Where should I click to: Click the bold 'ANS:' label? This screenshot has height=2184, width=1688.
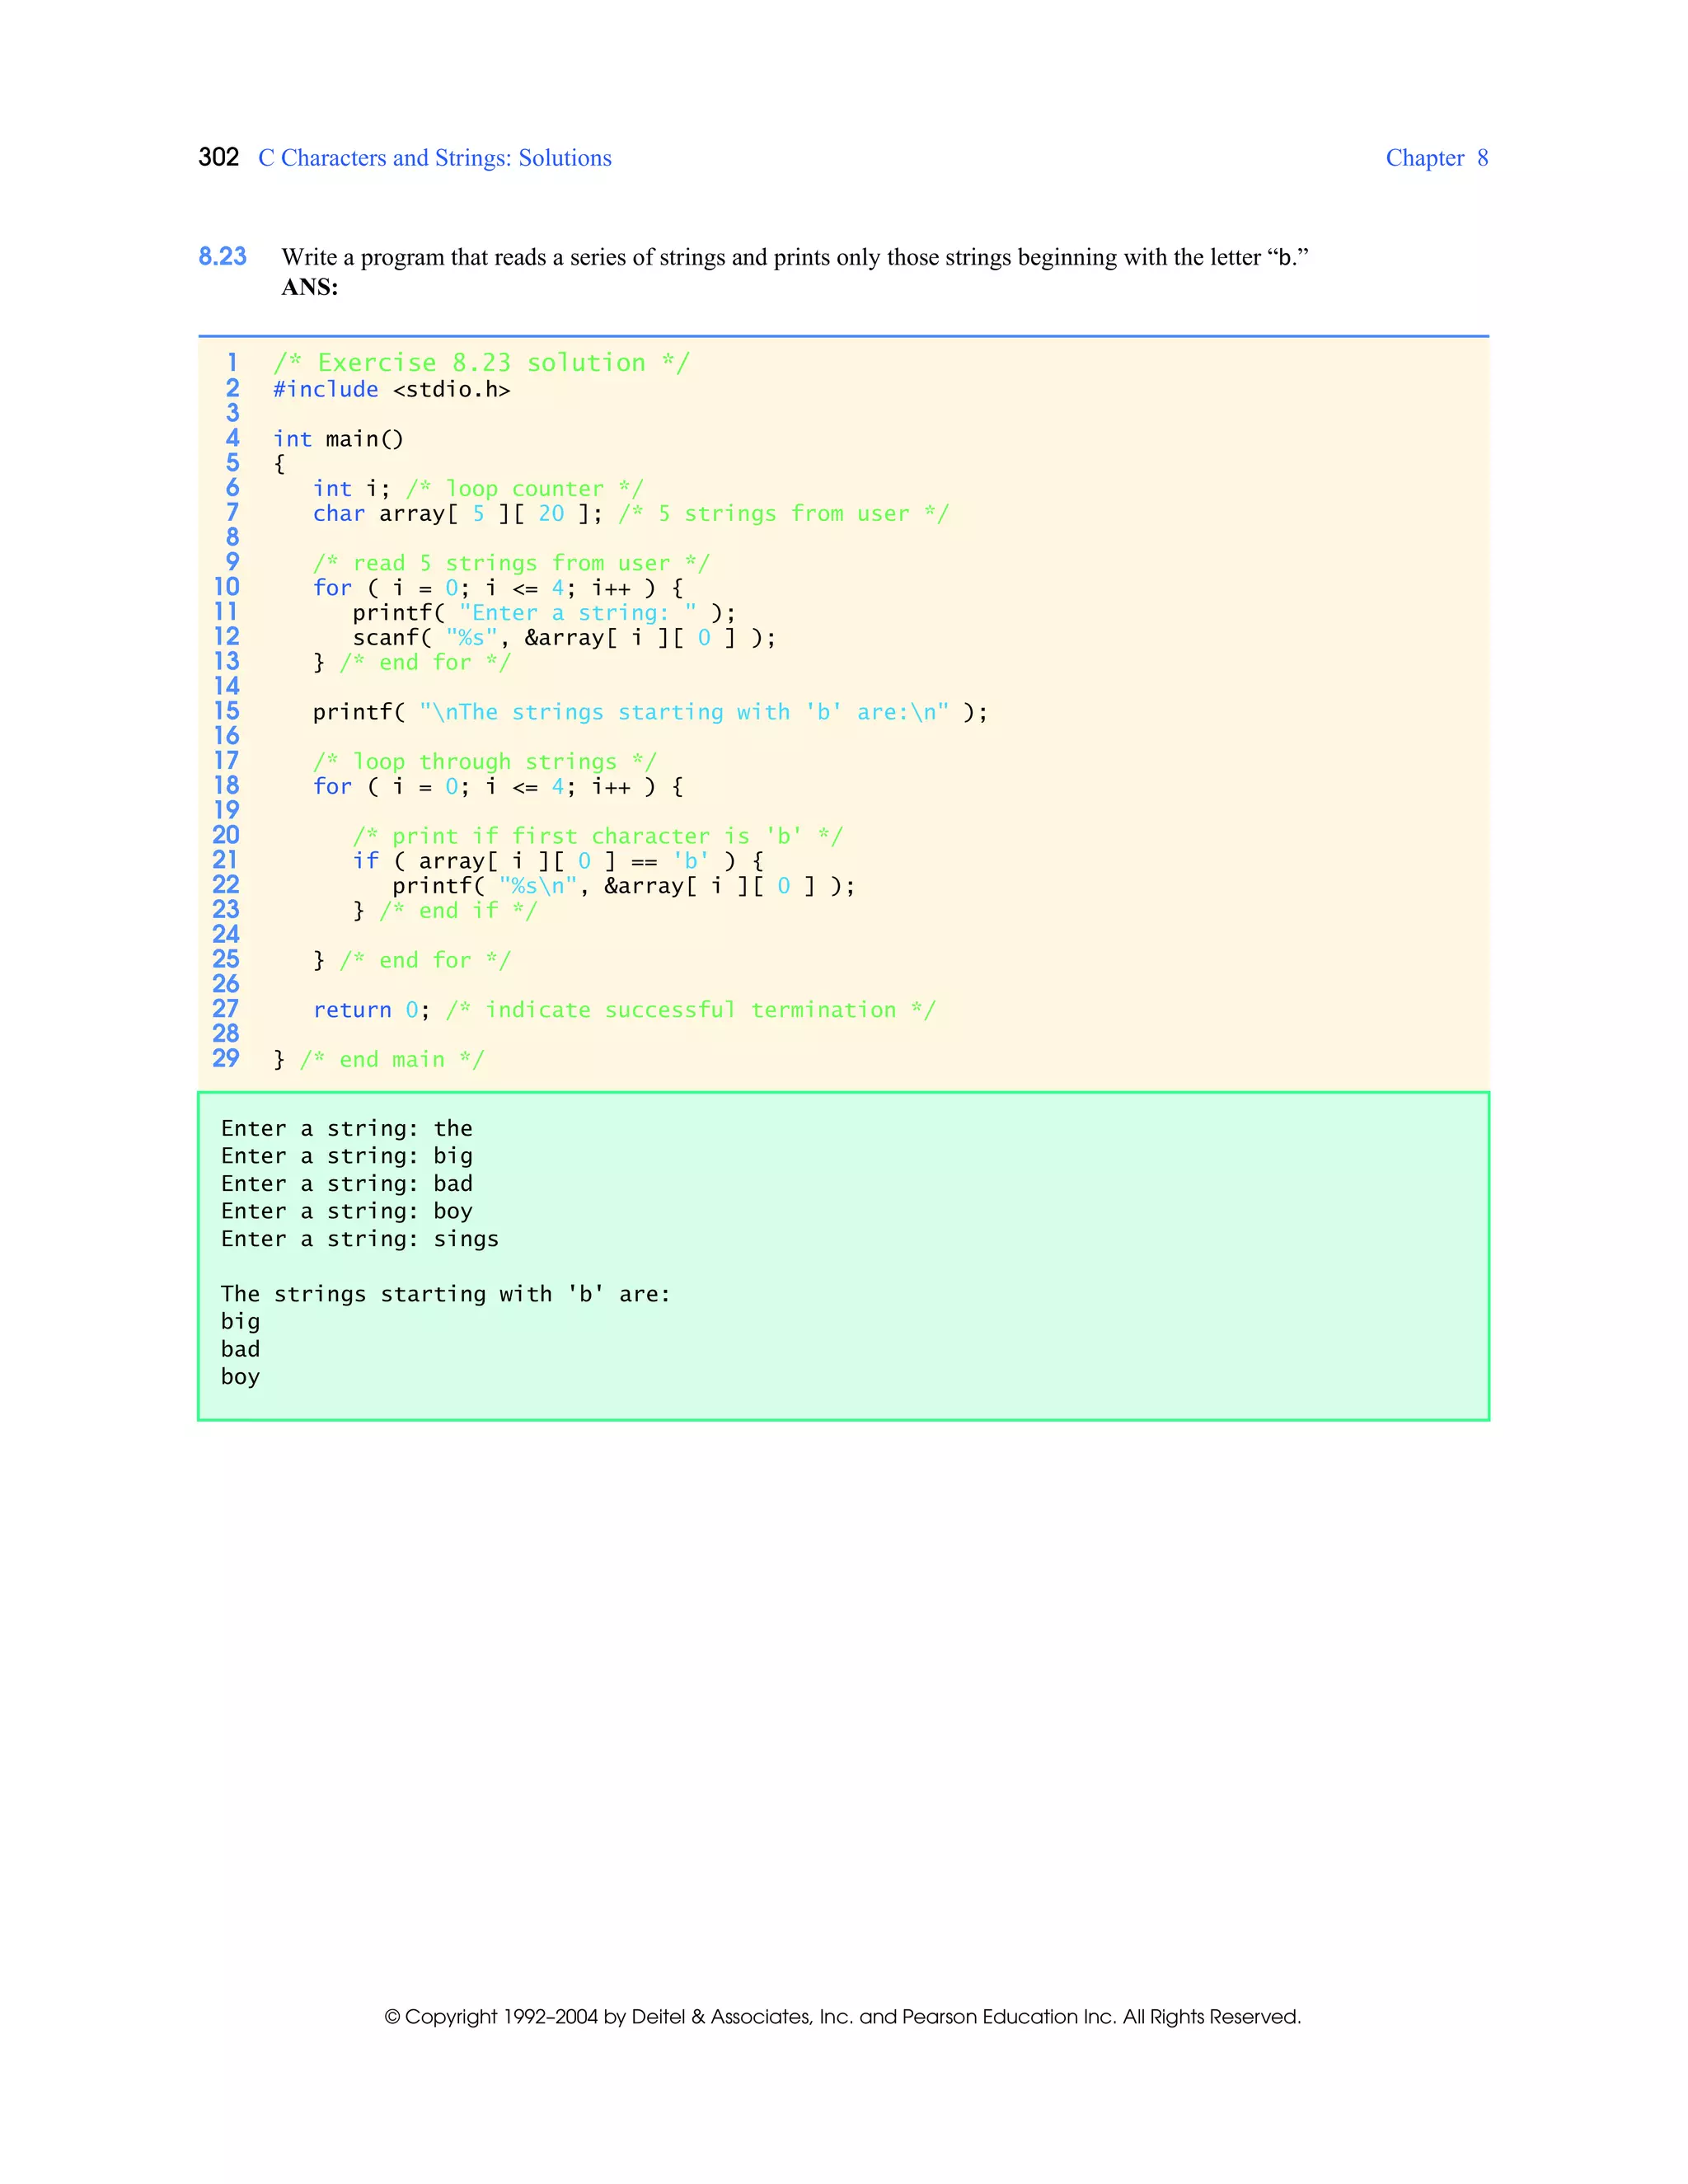[x=309, y=288]
